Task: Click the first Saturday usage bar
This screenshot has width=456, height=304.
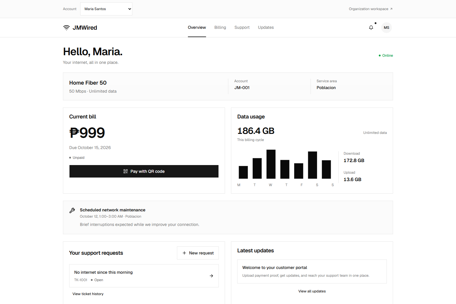Action: coord(313,165)
